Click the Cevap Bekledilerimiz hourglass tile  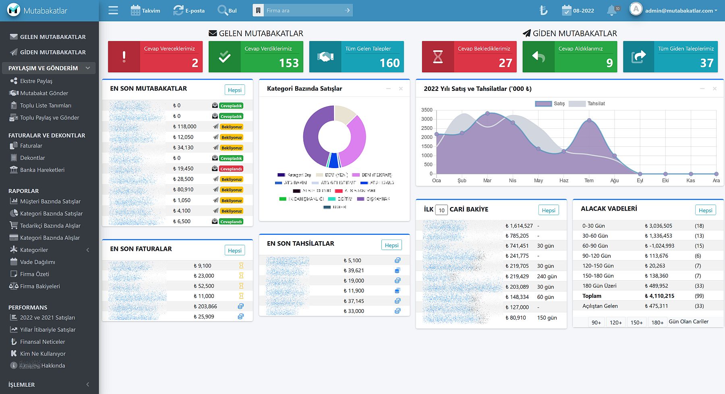438,57
